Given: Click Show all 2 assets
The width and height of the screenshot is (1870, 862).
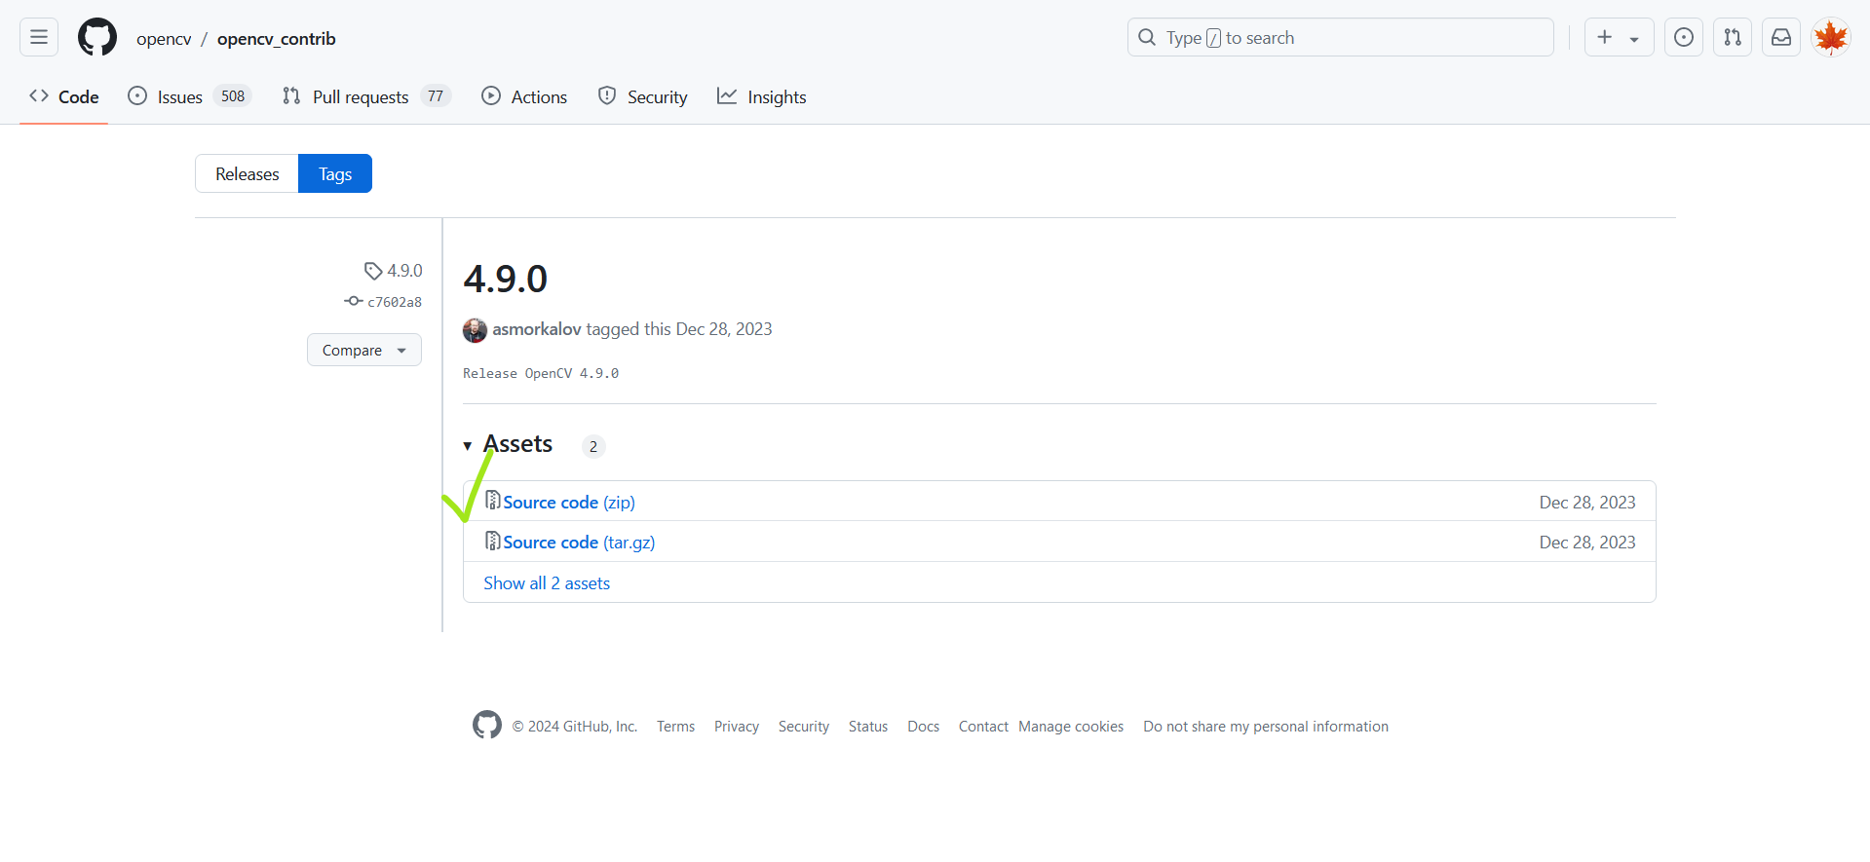Looking at the screenshot, I should tap(547, 583).
